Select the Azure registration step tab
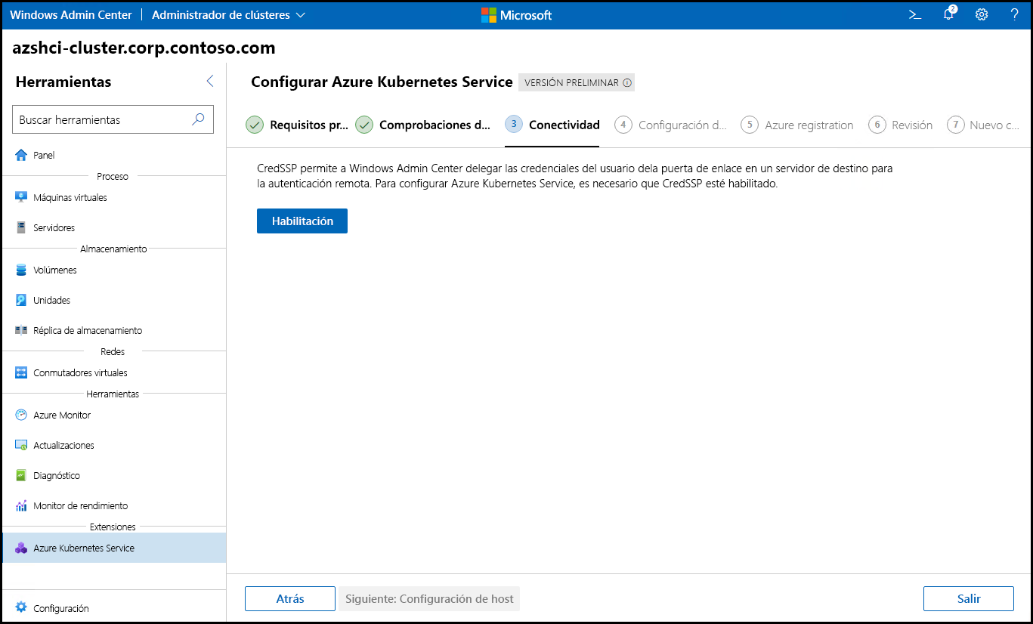Viewport: 1033px width, 624px height. 797,125
